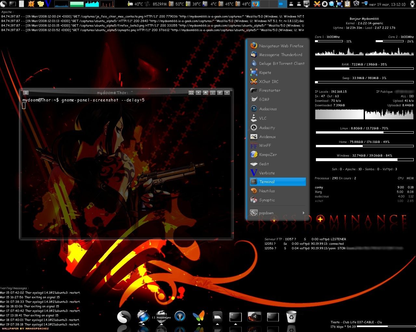Open the green memory monitor applet

click(x=77, y=4)
